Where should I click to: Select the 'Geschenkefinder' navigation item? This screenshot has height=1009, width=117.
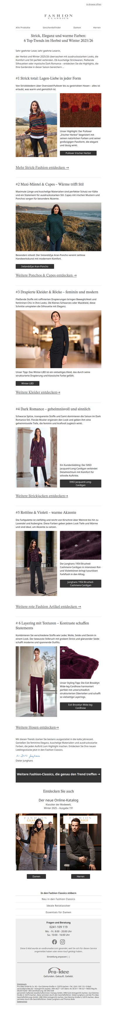[x=52, y=28]
